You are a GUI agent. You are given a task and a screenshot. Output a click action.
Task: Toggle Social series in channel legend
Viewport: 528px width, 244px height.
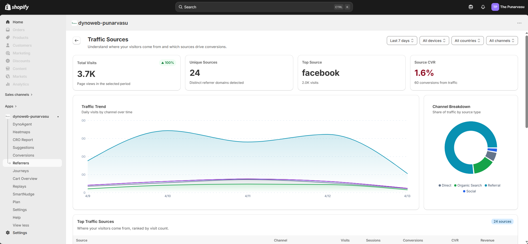click(469, 191)
